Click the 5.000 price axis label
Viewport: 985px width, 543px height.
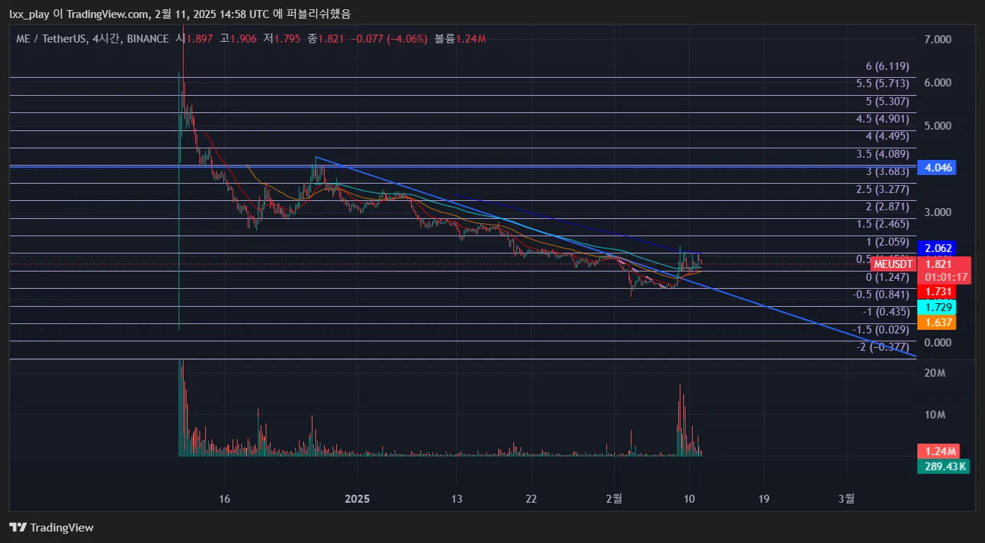(937, 125)
